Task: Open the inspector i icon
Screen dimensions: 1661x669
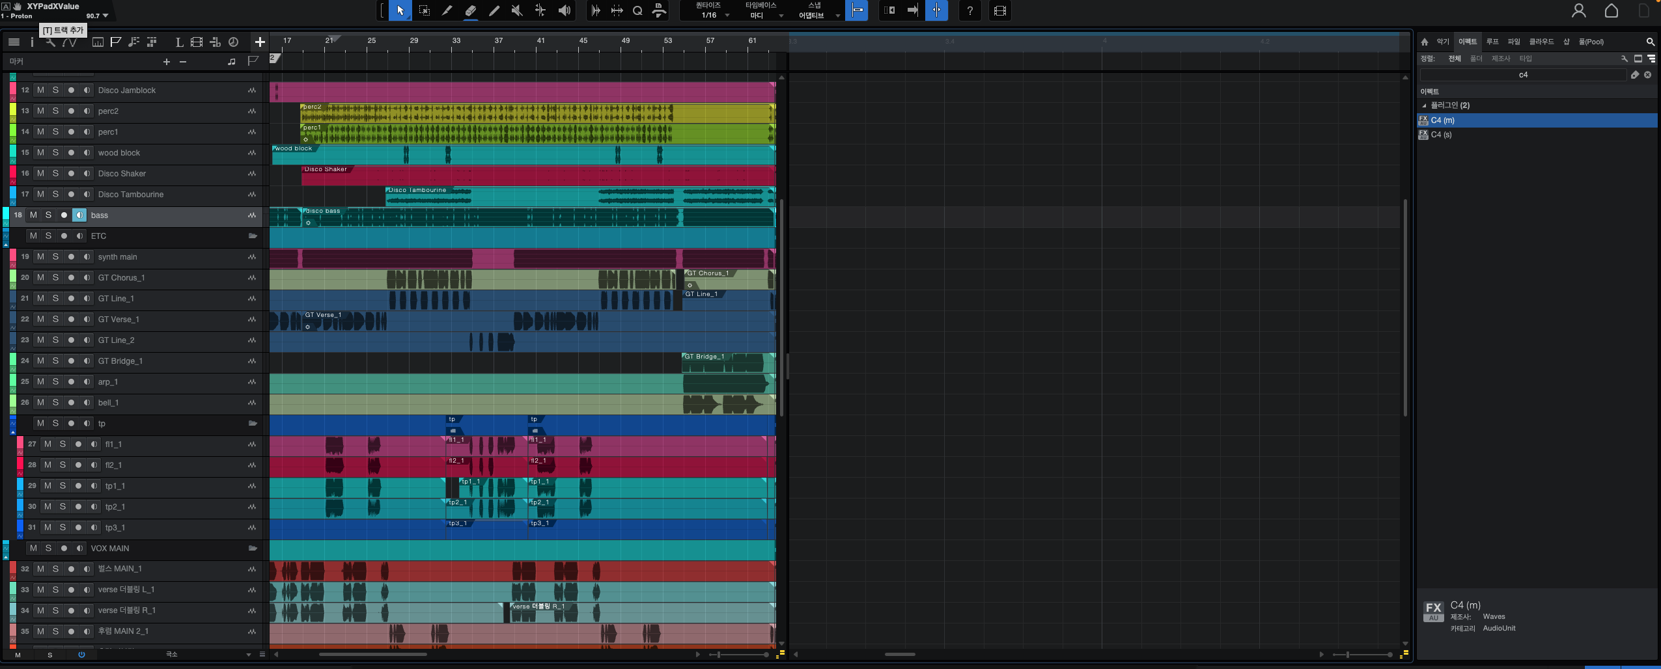Action: [x=31, y=42]
